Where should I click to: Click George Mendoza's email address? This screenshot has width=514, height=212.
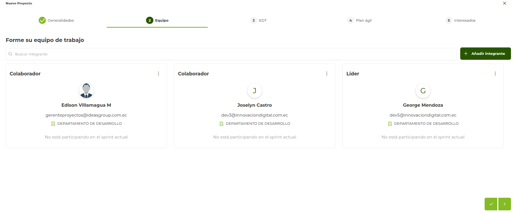[423, 115]
